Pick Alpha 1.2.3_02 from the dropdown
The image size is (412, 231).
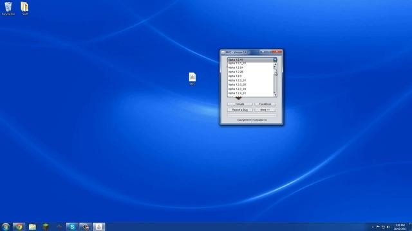(250, 85)
